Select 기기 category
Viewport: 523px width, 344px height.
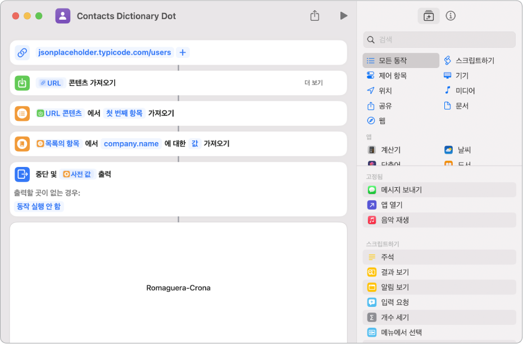[456, 76]
